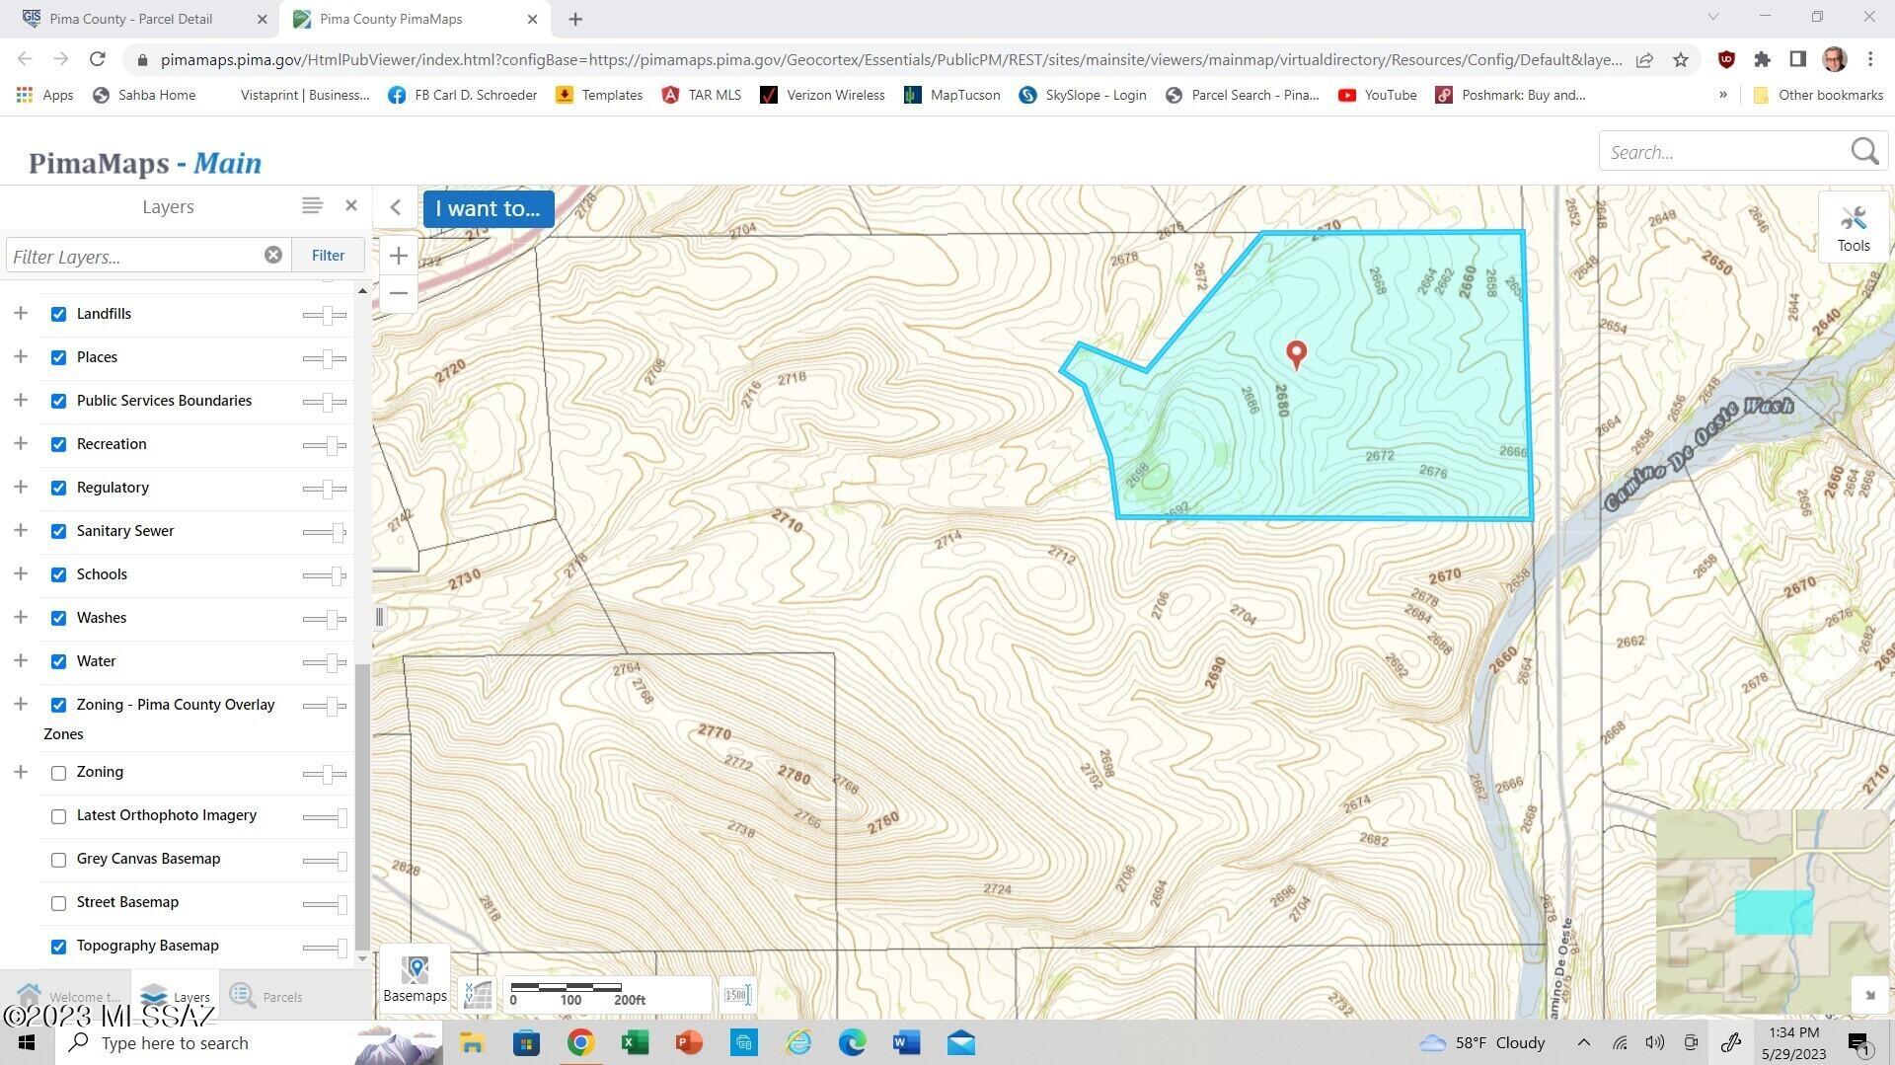Click the Filter button
Screen dimensions: 1895x1065
click(328, 256)
